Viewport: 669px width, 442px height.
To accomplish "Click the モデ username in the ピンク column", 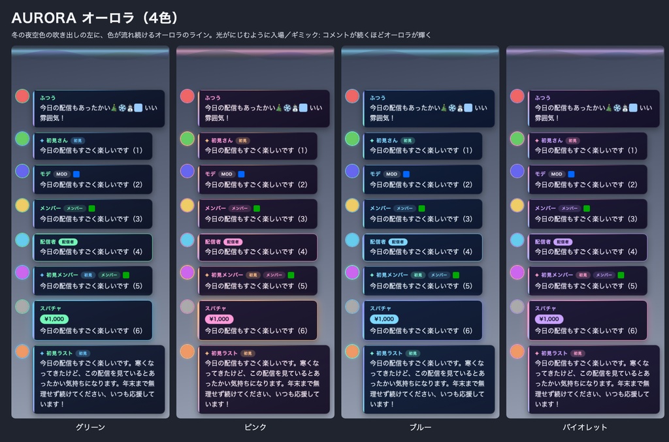I will pos(210,174).
